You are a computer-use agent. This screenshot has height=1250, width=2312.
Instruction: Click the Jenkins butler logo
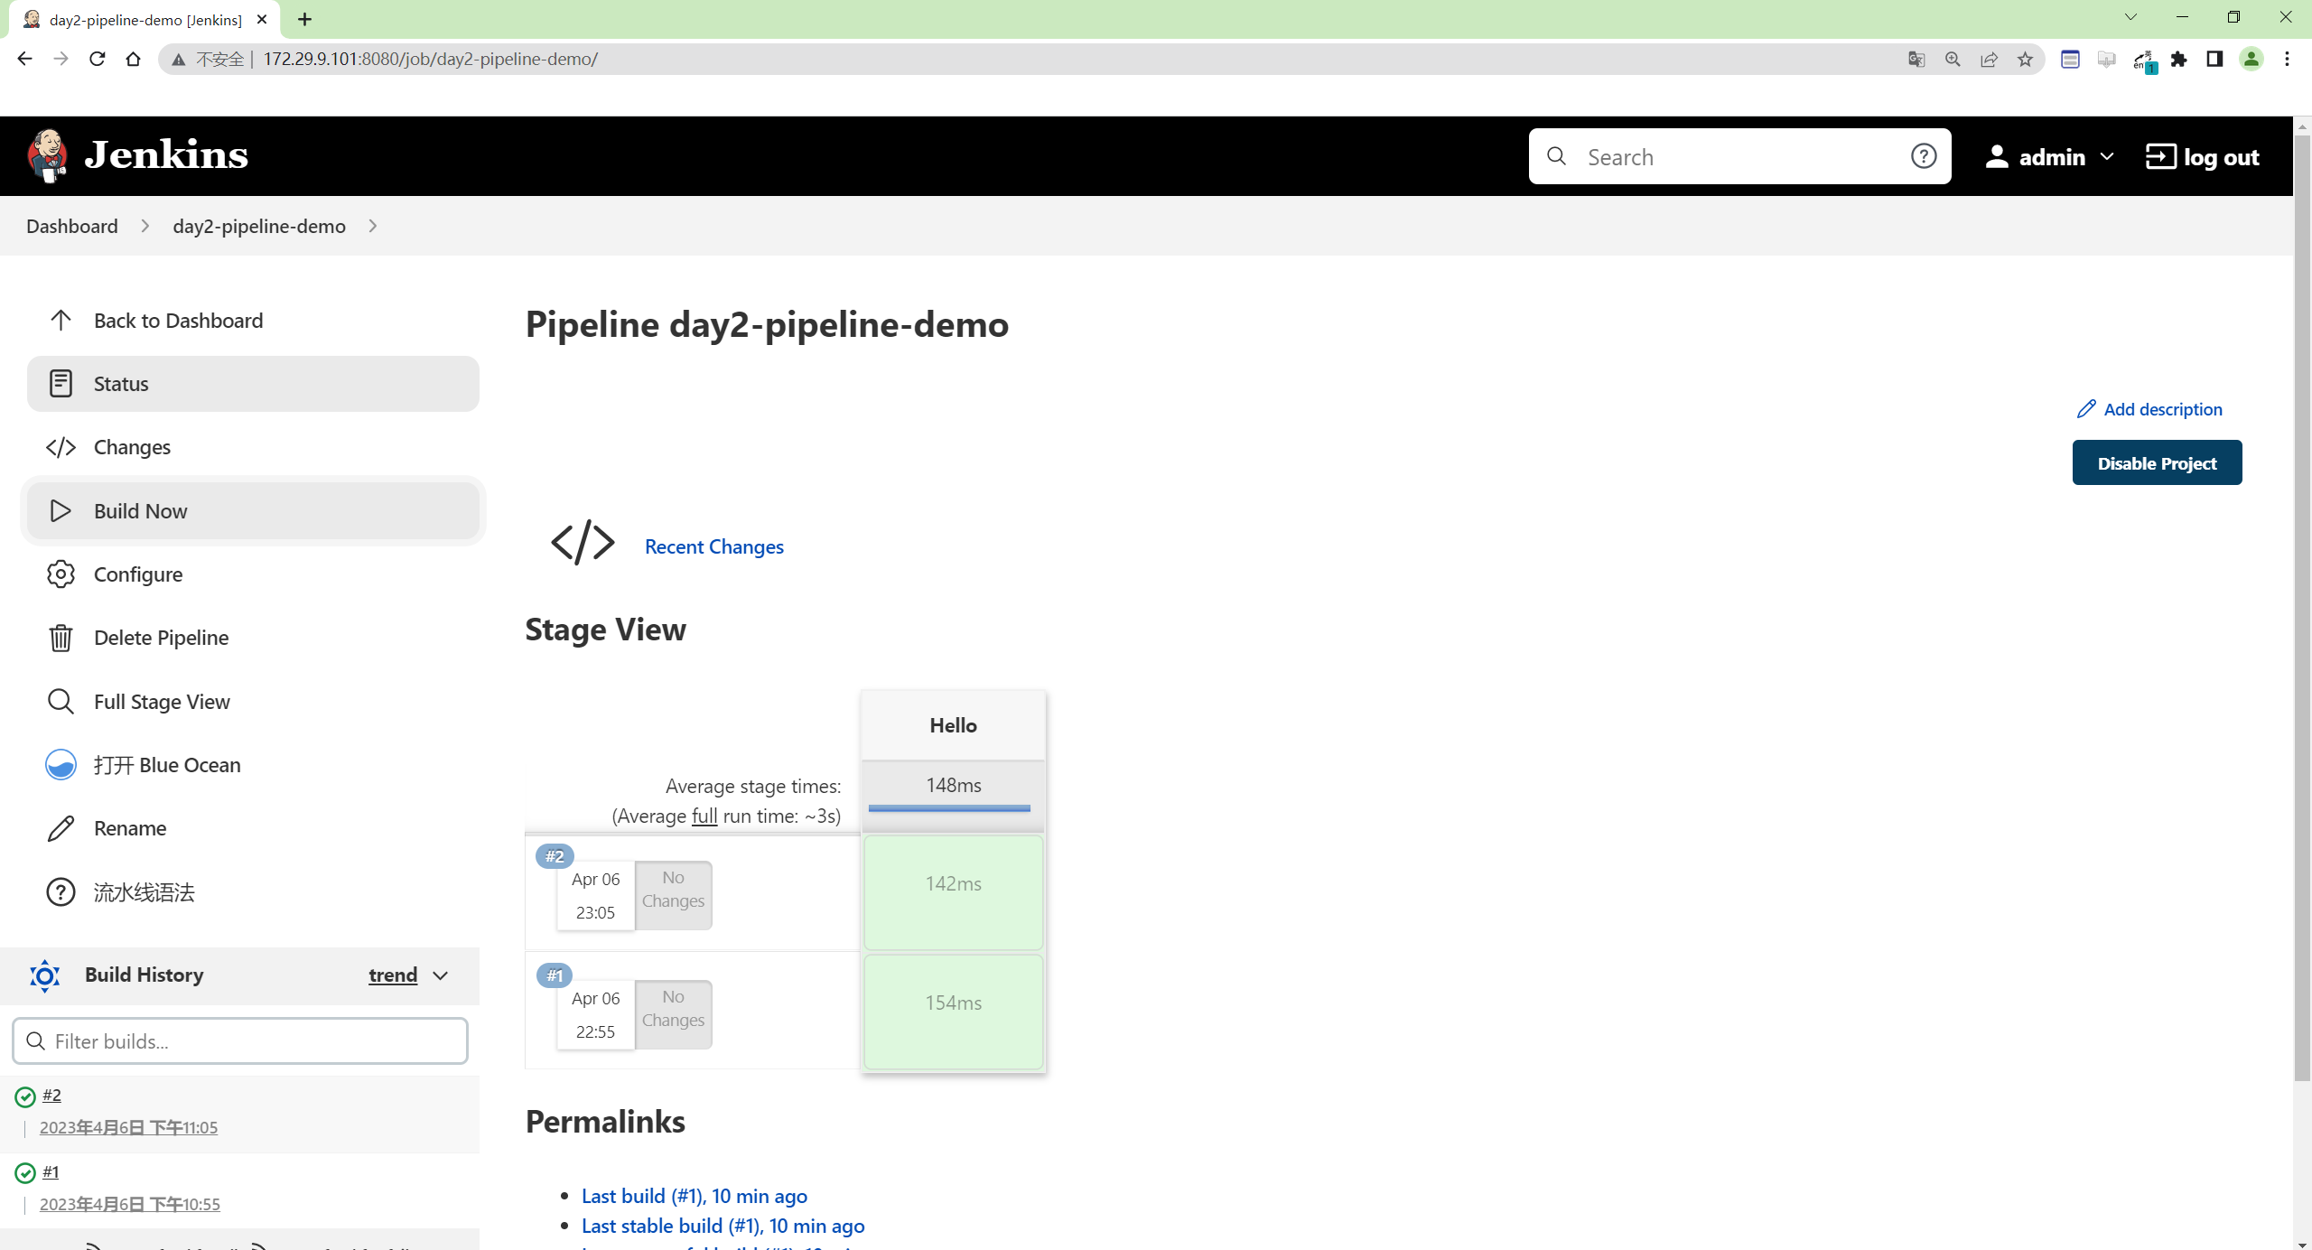point(48,155)
